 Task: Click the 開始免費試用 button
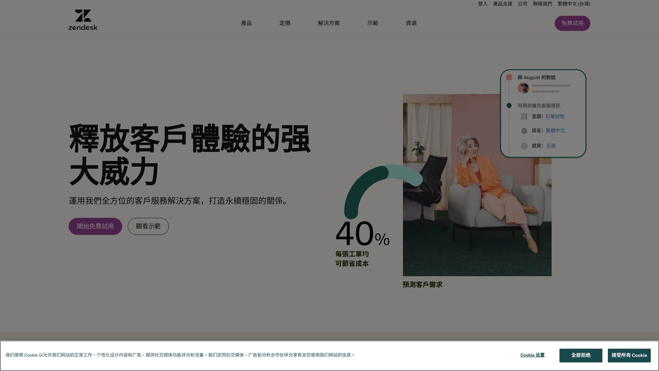(95, 226)
